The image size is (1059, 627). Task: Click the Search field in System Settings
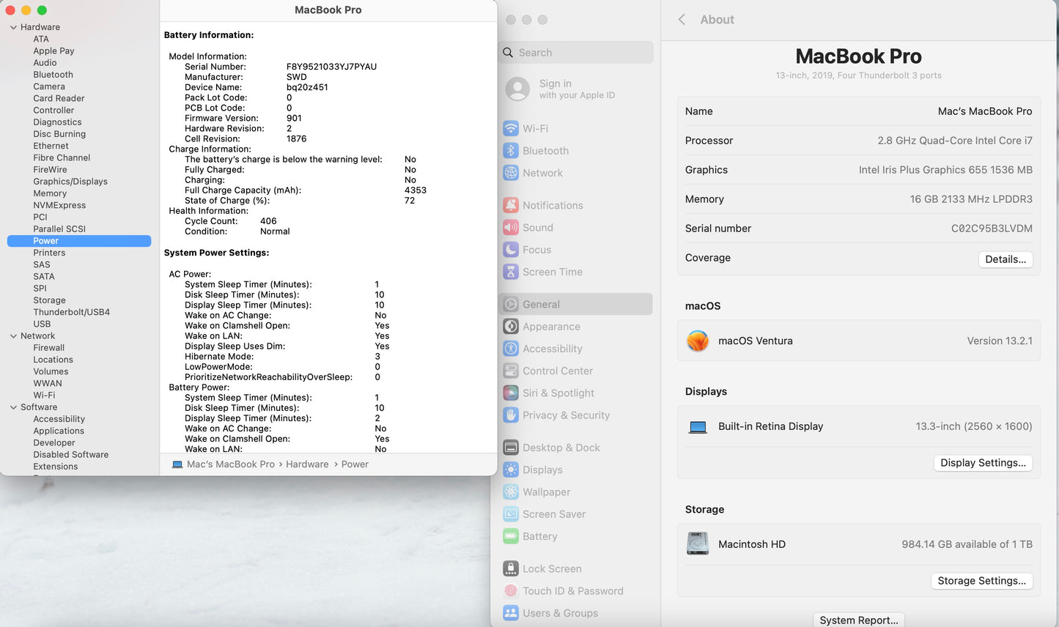(x=576, y=52)
